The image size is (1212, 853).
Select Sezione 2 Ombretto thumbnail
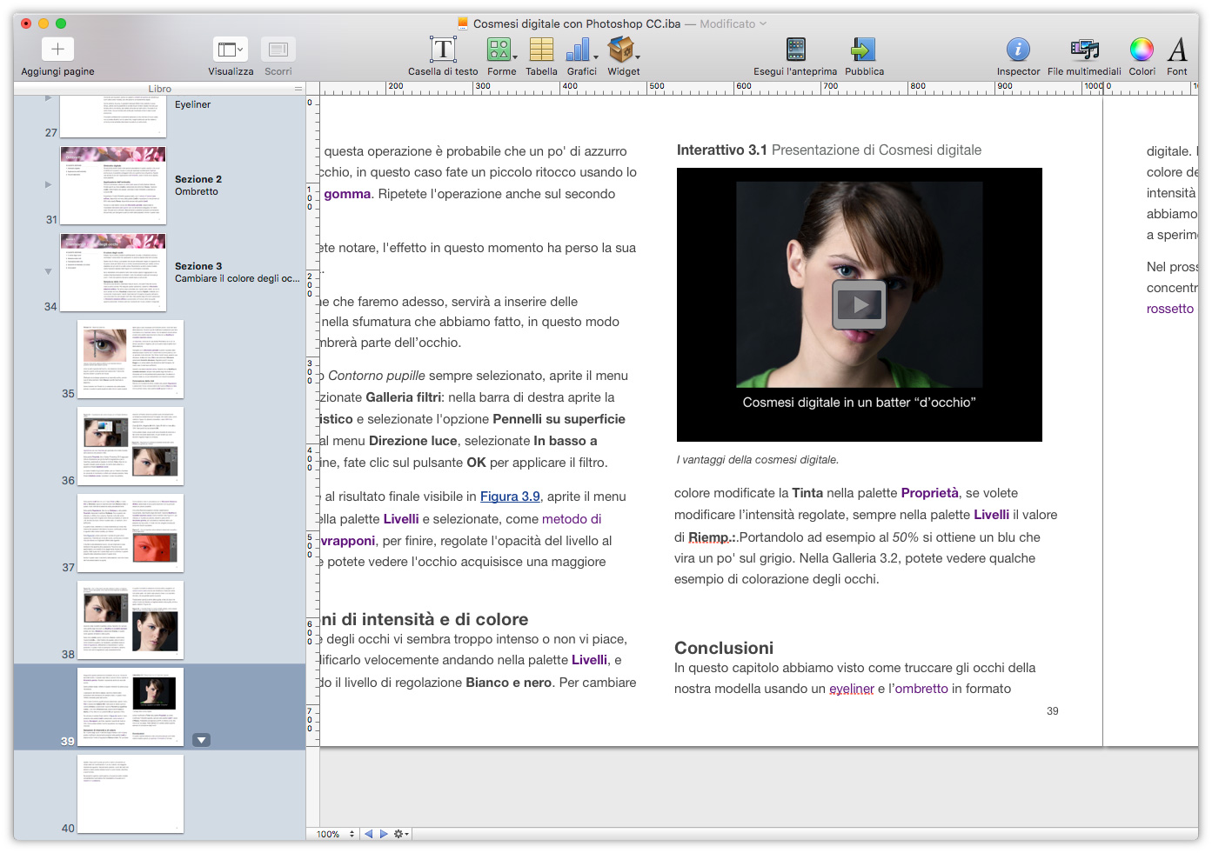(x=113, y=185)
